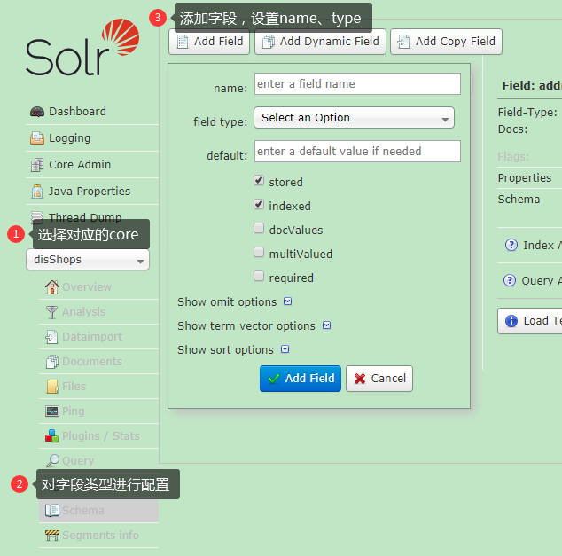The image size is (562, 556).
Task: Open the disShops core selector
Action: tap(88, 260)
